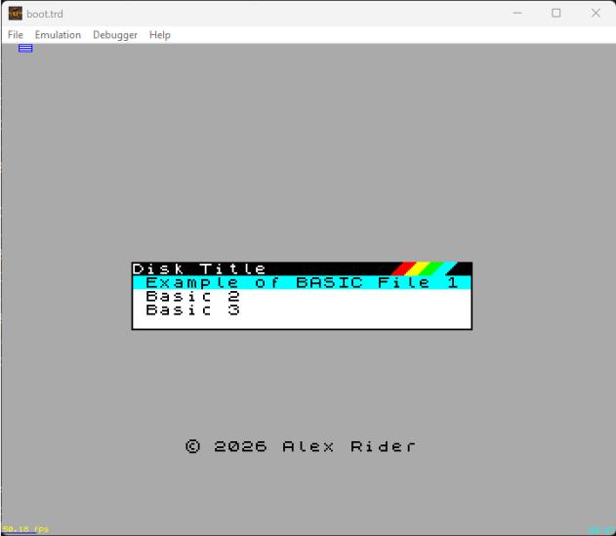Viewport: 616px width, 536px height.
Task: Click the cyan stripe of Spectrum logo
Action: pyautogui.click(x=446, y=268)
